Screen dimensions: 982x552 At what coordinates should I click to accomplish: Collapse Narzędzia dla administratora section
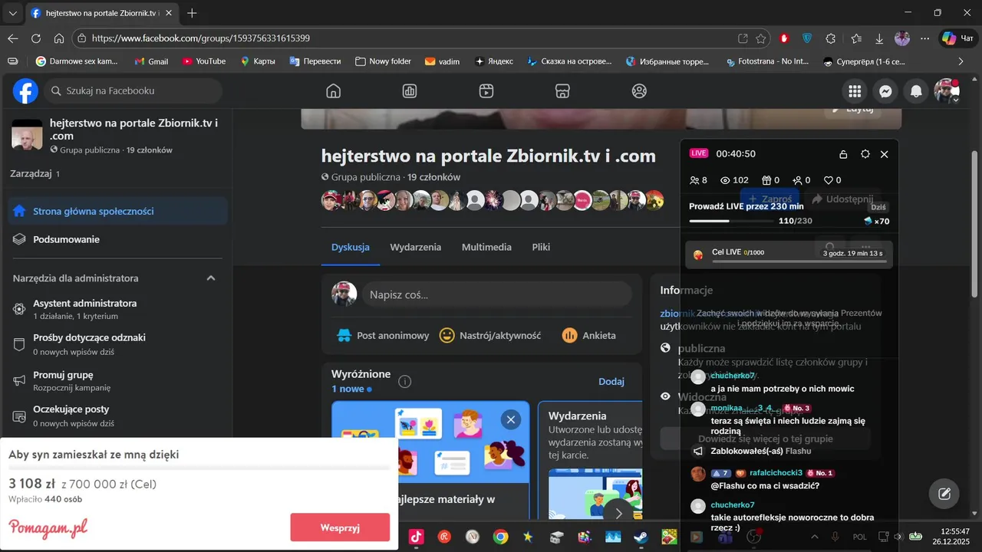click(x=211, y=278)
